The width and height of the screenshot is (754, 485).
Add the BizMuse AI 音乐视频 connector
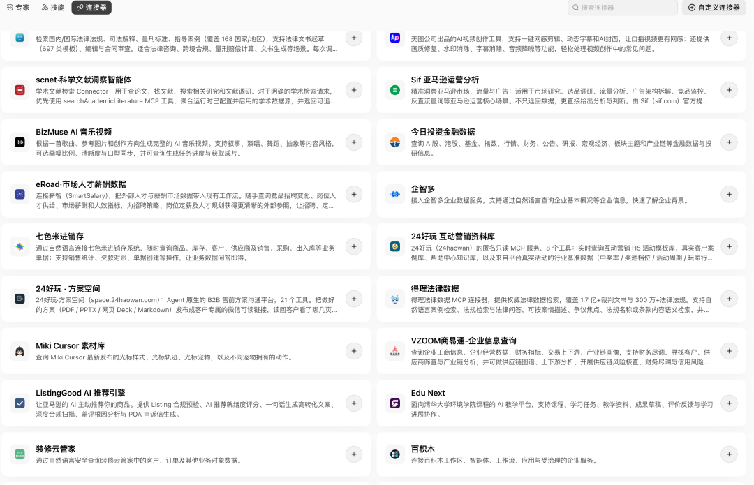(x=354, y=142)
